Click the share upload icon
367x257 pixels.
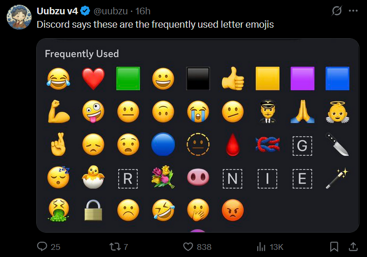tap(353, 246)
